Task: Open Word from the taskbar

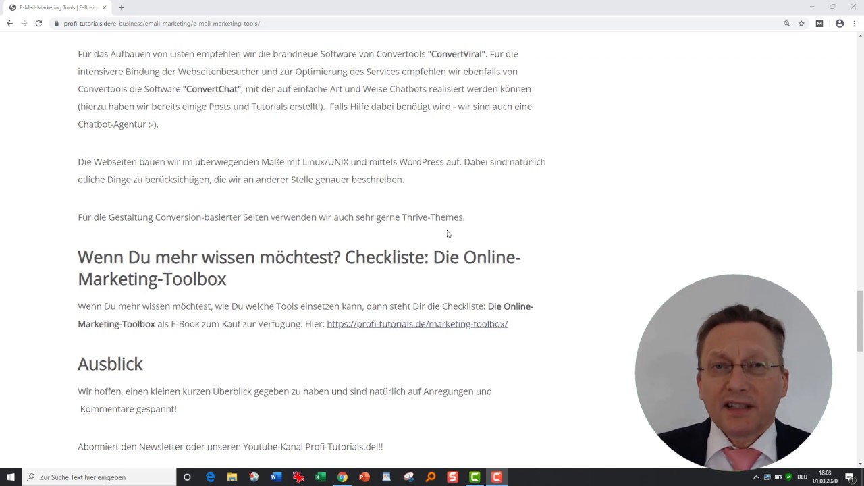Action: pyautogui.click(x=276, y=477)
